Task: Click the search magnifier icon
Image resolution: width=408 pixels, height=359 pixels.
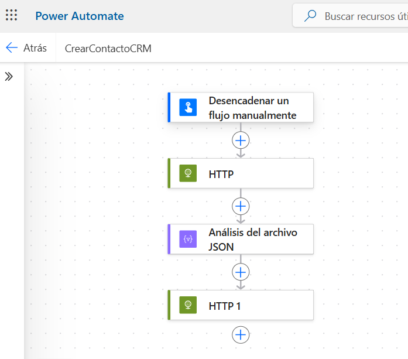Action: (x=310, y=16)
